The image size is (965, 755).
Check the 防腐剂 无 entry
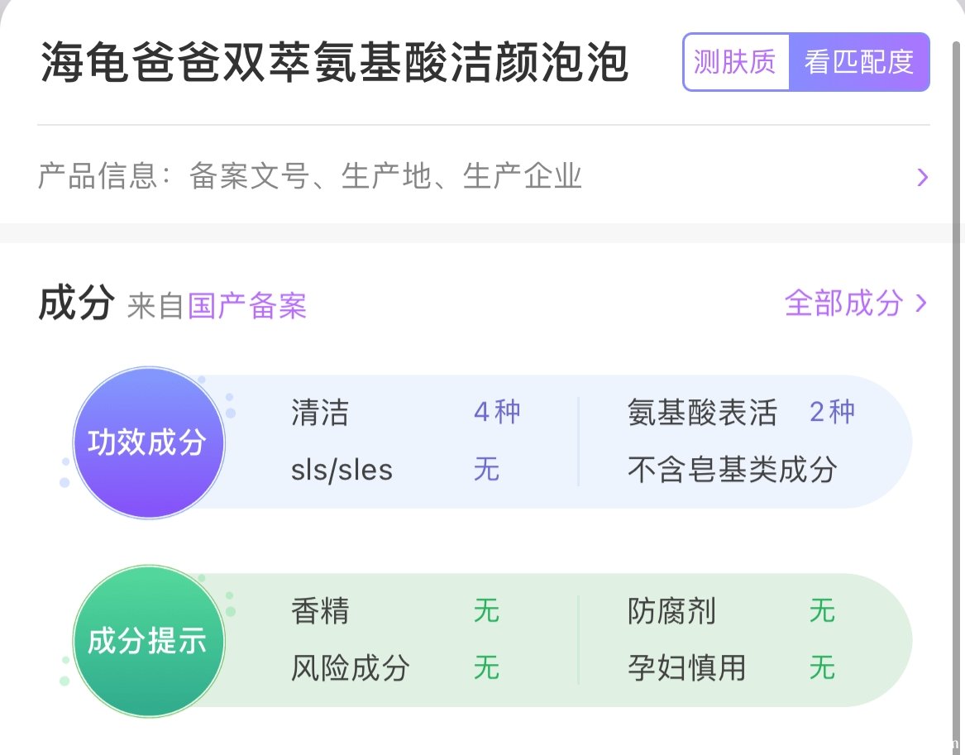pyautogui.click(x=671, y=612)
